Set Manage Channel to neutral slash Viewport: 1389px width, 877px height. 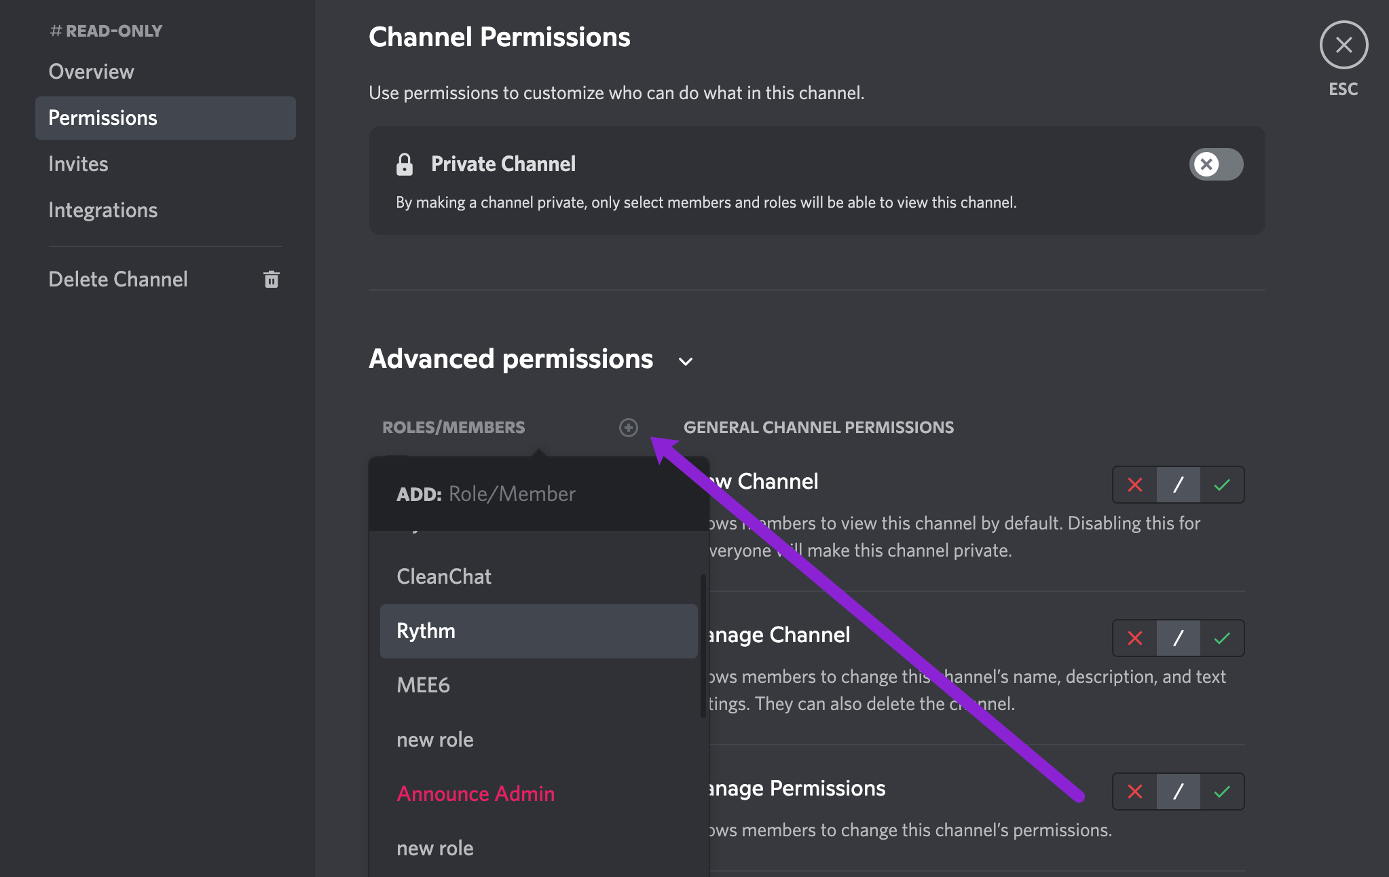pos(1178,638)
